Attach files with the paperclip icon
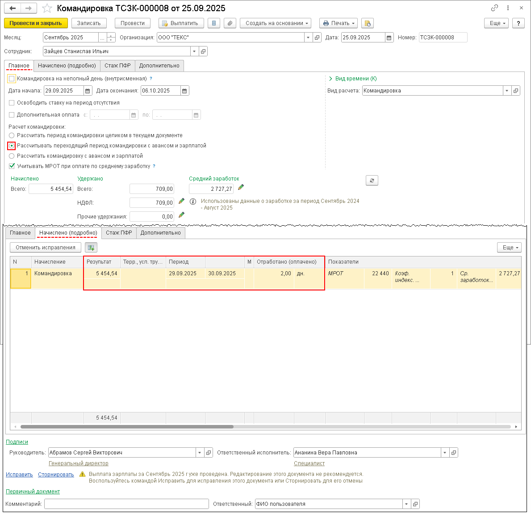Image resolution: width=531 pixels, height=513 pixels. [x=230, y=23]
